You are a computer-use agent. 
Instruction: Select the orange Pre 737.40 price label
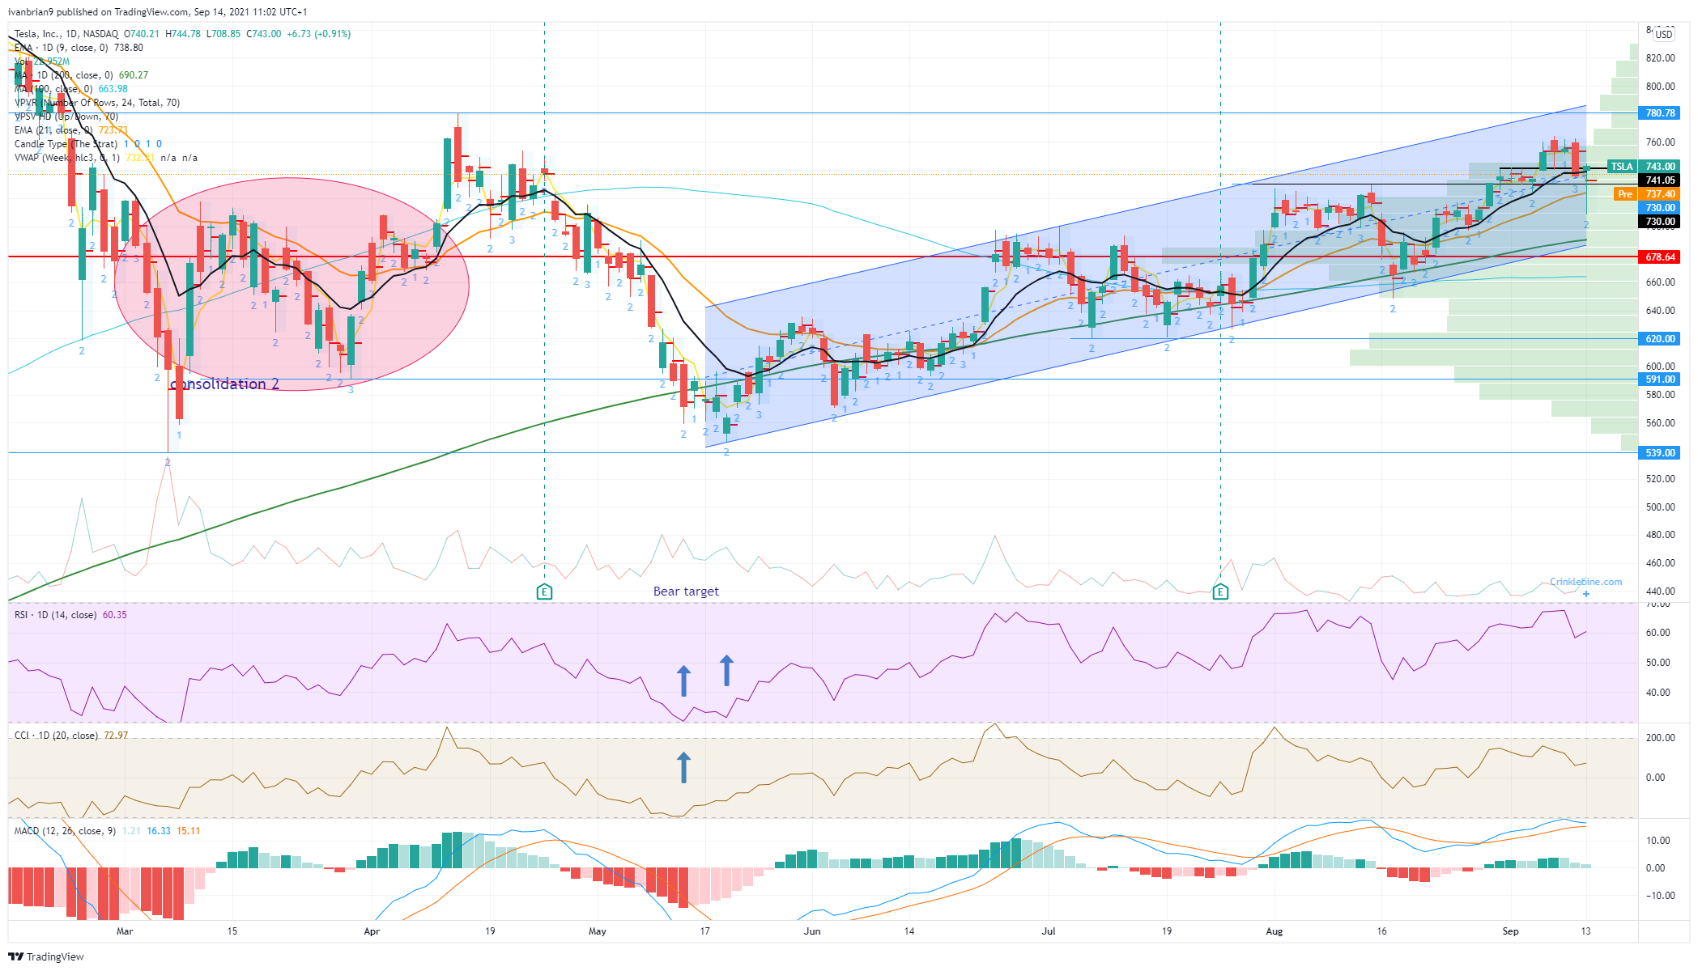click(1648, 194)
